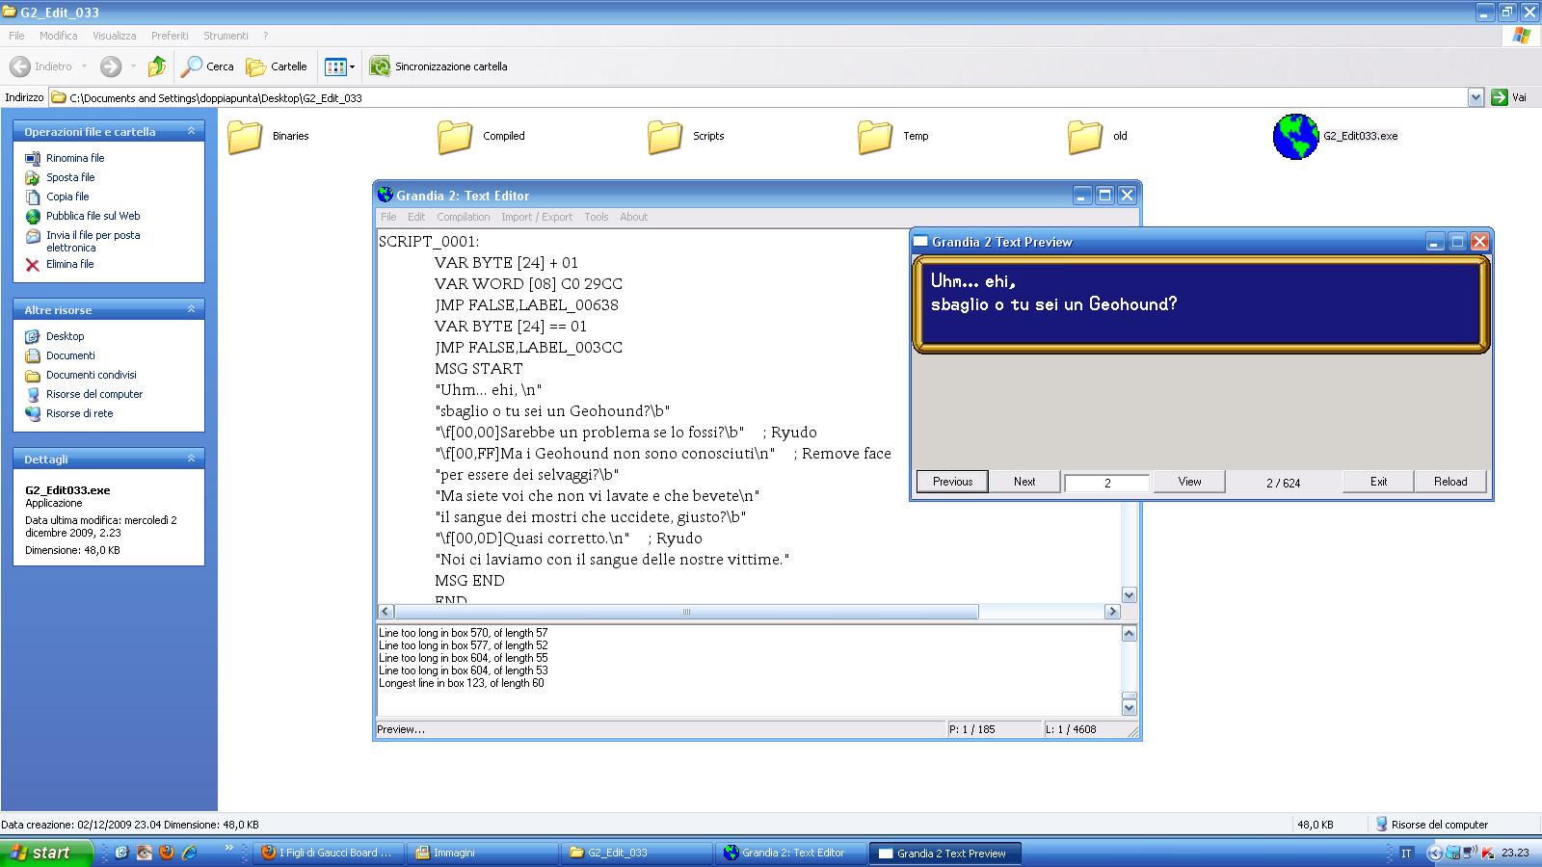Click Sposta file task link

(70, 177)
